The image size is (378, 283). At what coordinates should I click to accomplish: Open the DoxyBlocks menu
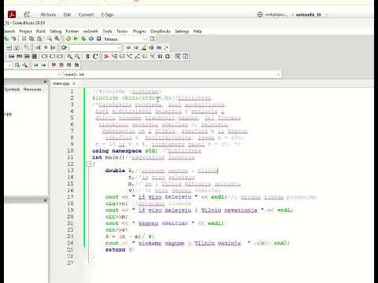point(160,31)
